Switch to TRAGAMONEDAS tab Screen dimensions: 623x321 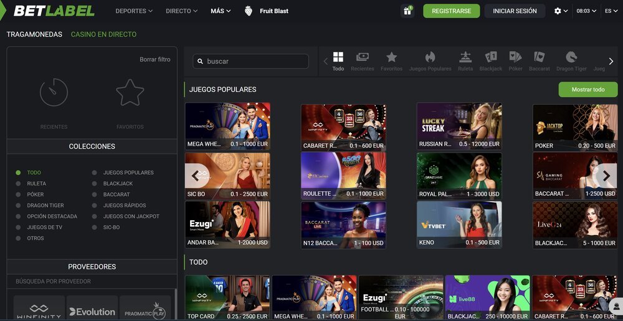(34, 34)
